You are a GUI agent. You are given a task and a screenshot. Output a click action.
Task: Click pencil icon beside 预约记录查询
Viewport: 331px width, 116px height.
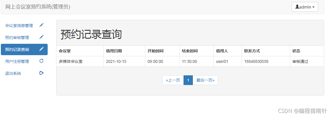click(x=41, y=49)
